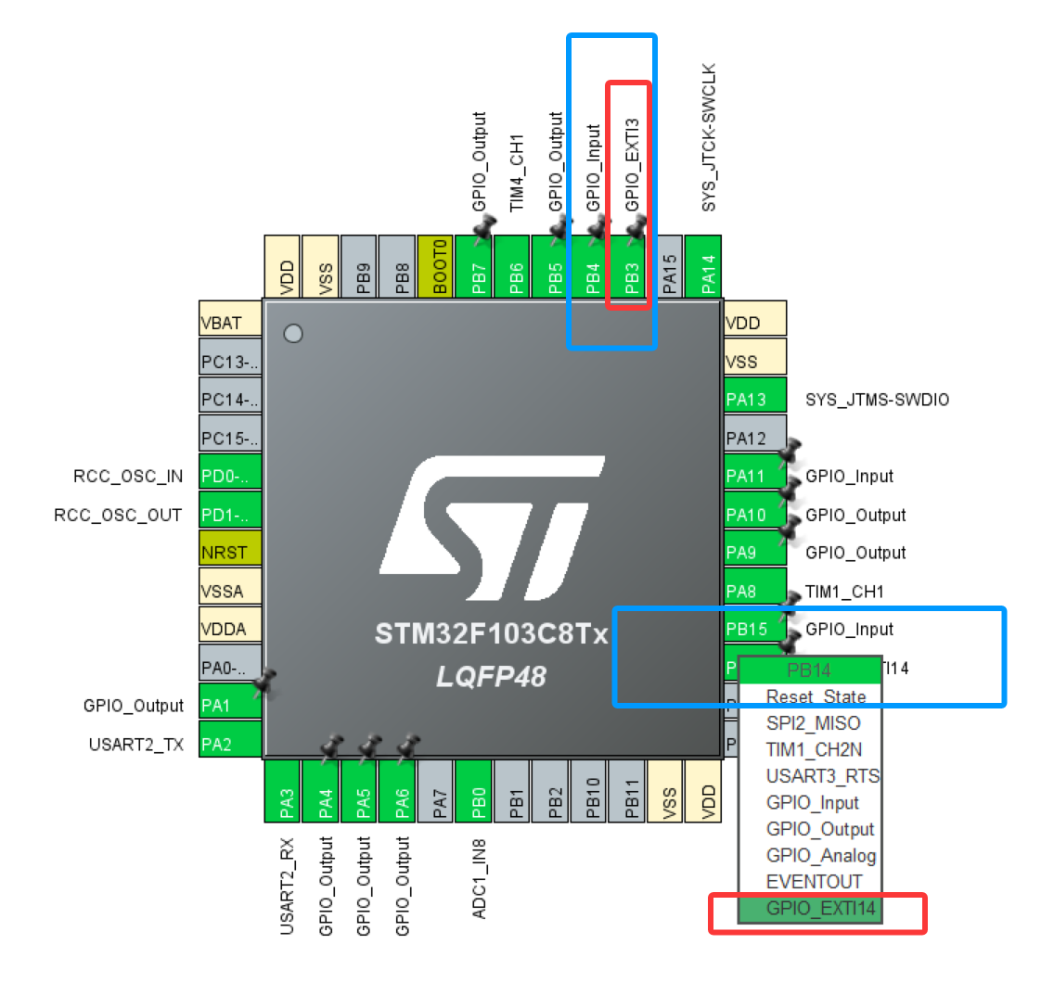Select pin PA12
This screenshot has width=1041, height=1008.
[x=755, y=433]
